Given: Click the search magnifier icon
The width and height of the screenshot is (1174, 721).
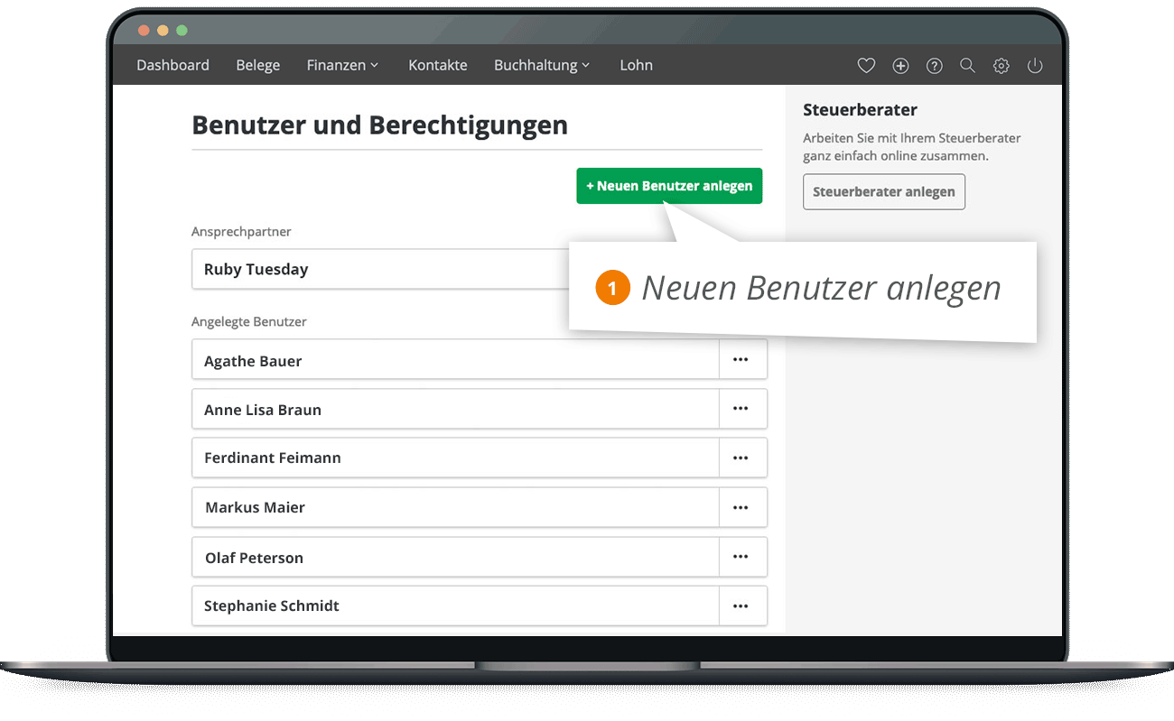Looking at the screenshot, I should (967, 66).
